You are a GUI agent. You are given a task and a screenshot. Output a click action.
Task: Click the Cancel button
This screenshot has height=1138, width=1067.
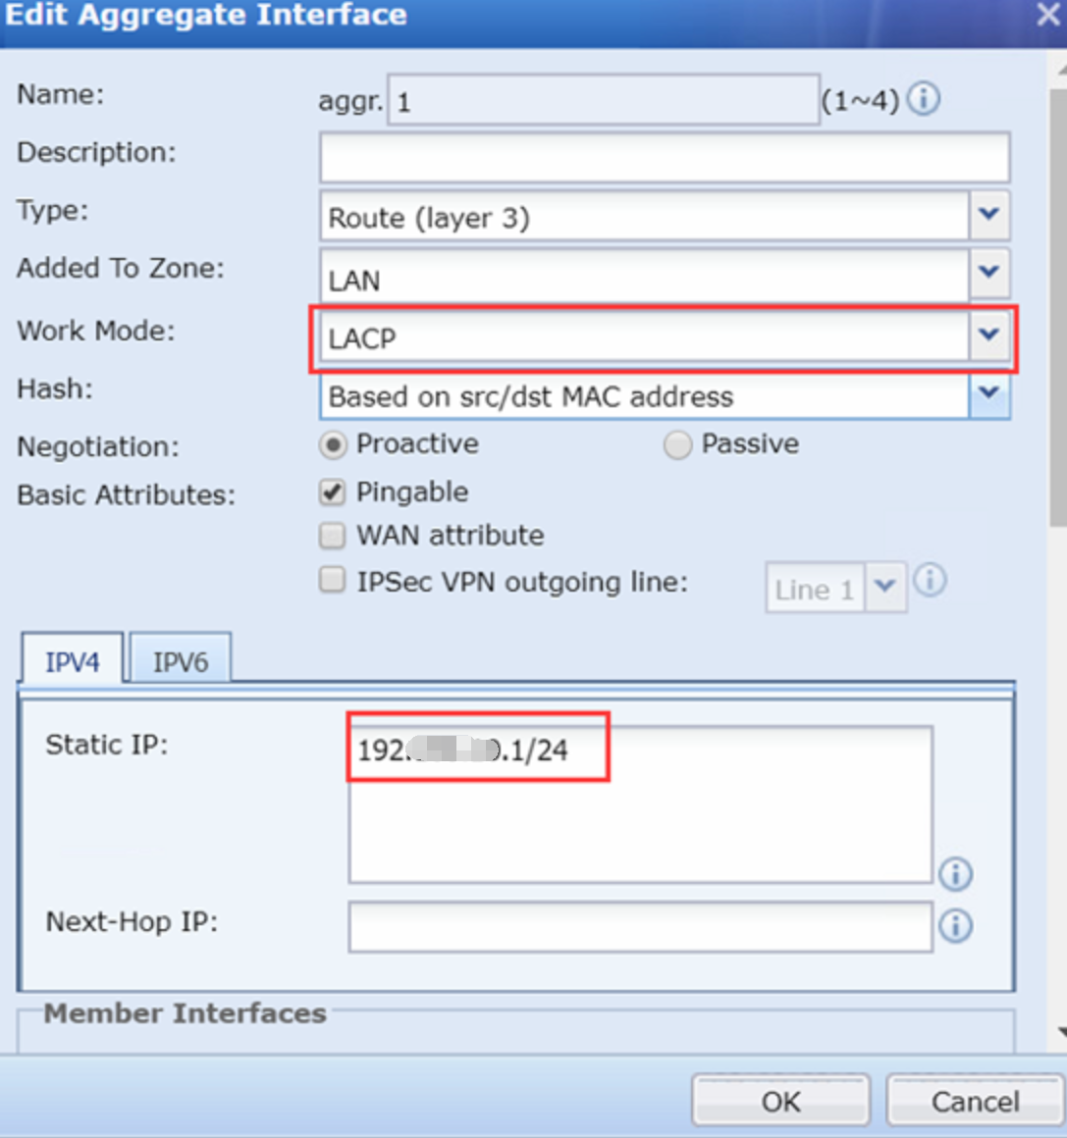[x=974, y=1101]
